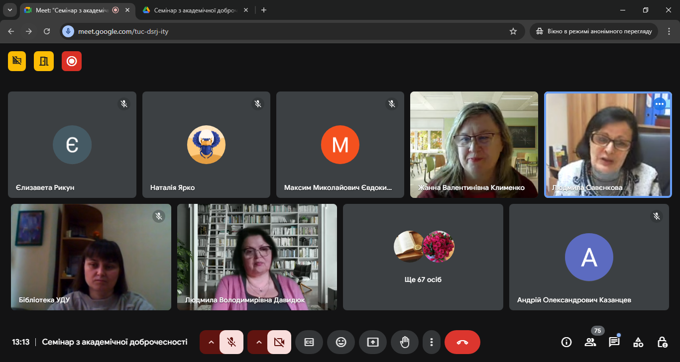The height and width of the screenshot is (362, 680).
Task: Click the red leave call button
Action: (x=462, y=342)
